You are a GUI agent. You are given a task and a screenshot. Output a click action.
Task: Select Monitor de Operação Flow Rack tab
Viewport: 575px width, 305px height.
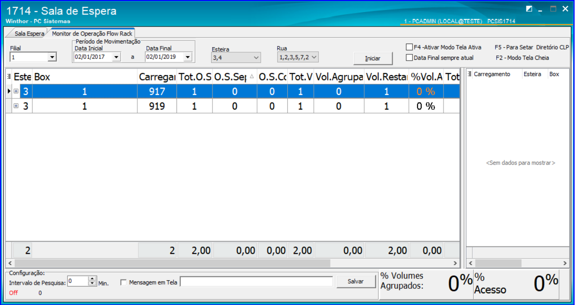tap(92, 33)
